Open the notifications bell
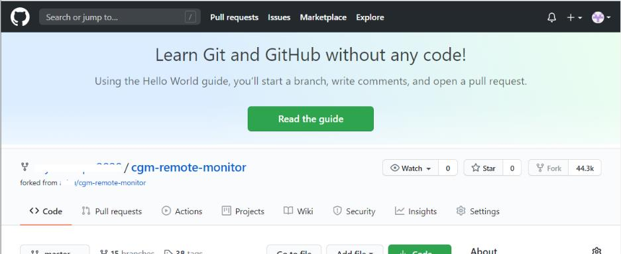 [x=551, y=17]
